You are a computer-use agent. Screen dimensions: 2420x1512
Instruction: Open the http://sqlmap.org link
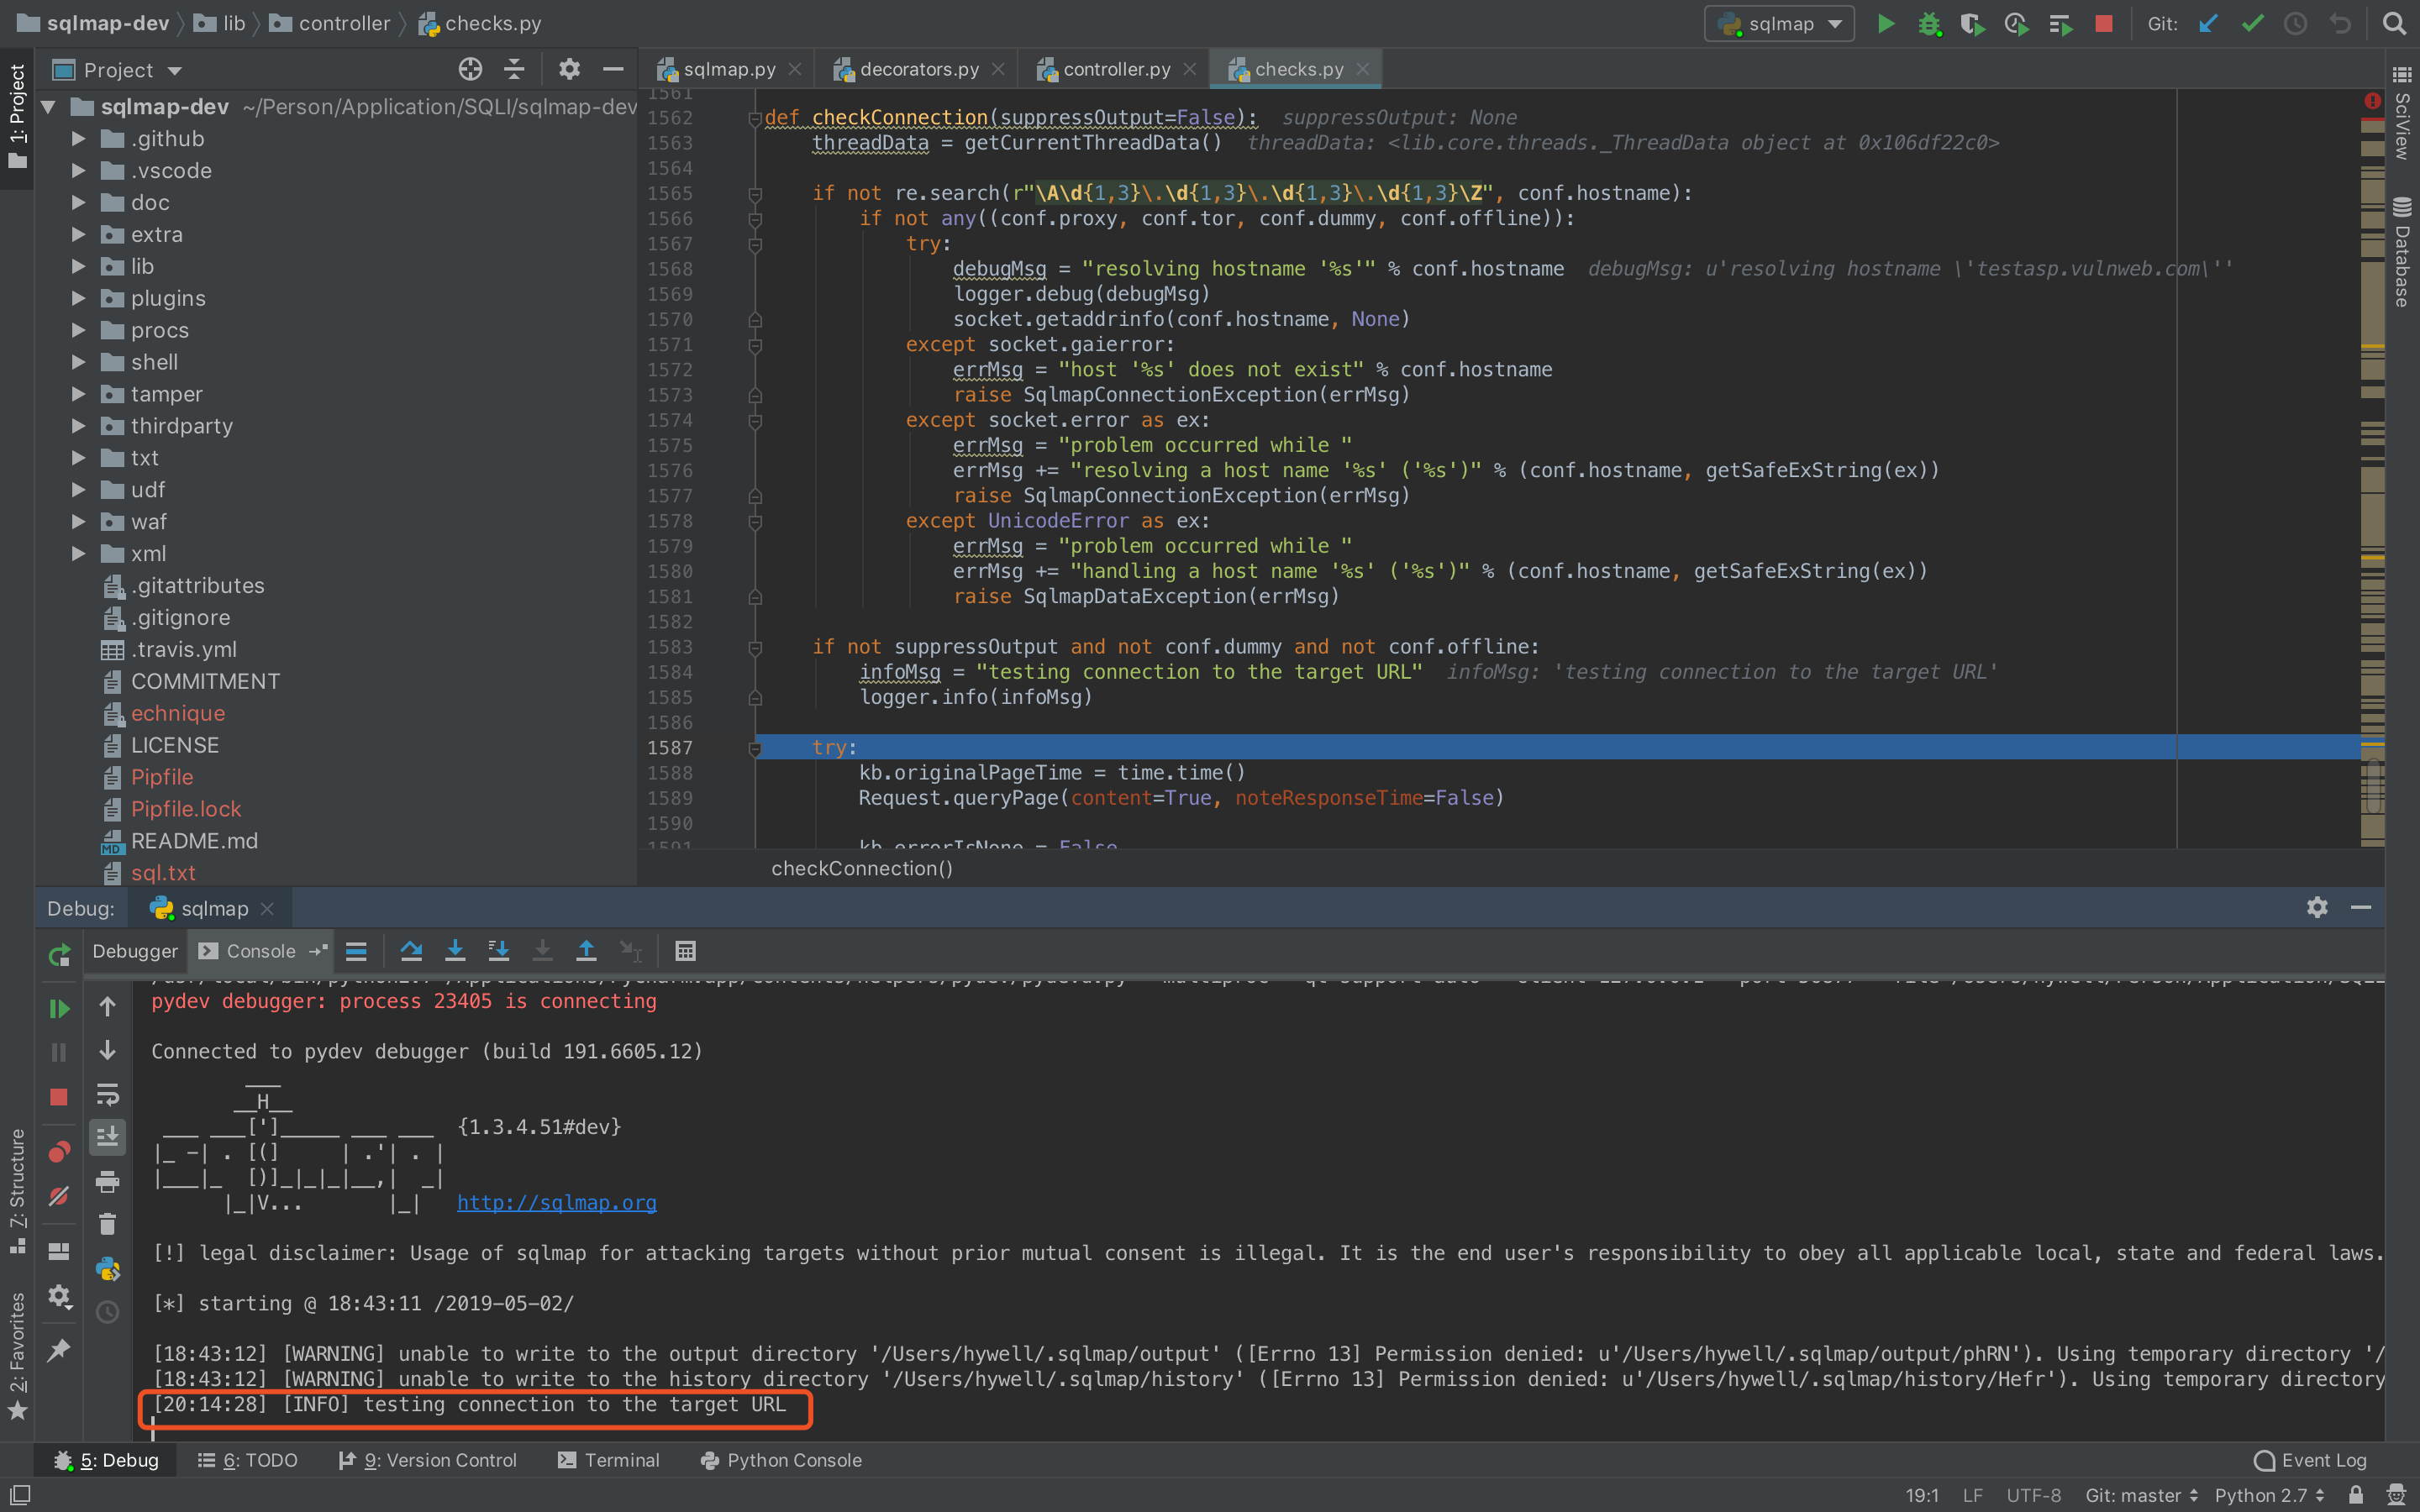click(x=556, y=1202)
